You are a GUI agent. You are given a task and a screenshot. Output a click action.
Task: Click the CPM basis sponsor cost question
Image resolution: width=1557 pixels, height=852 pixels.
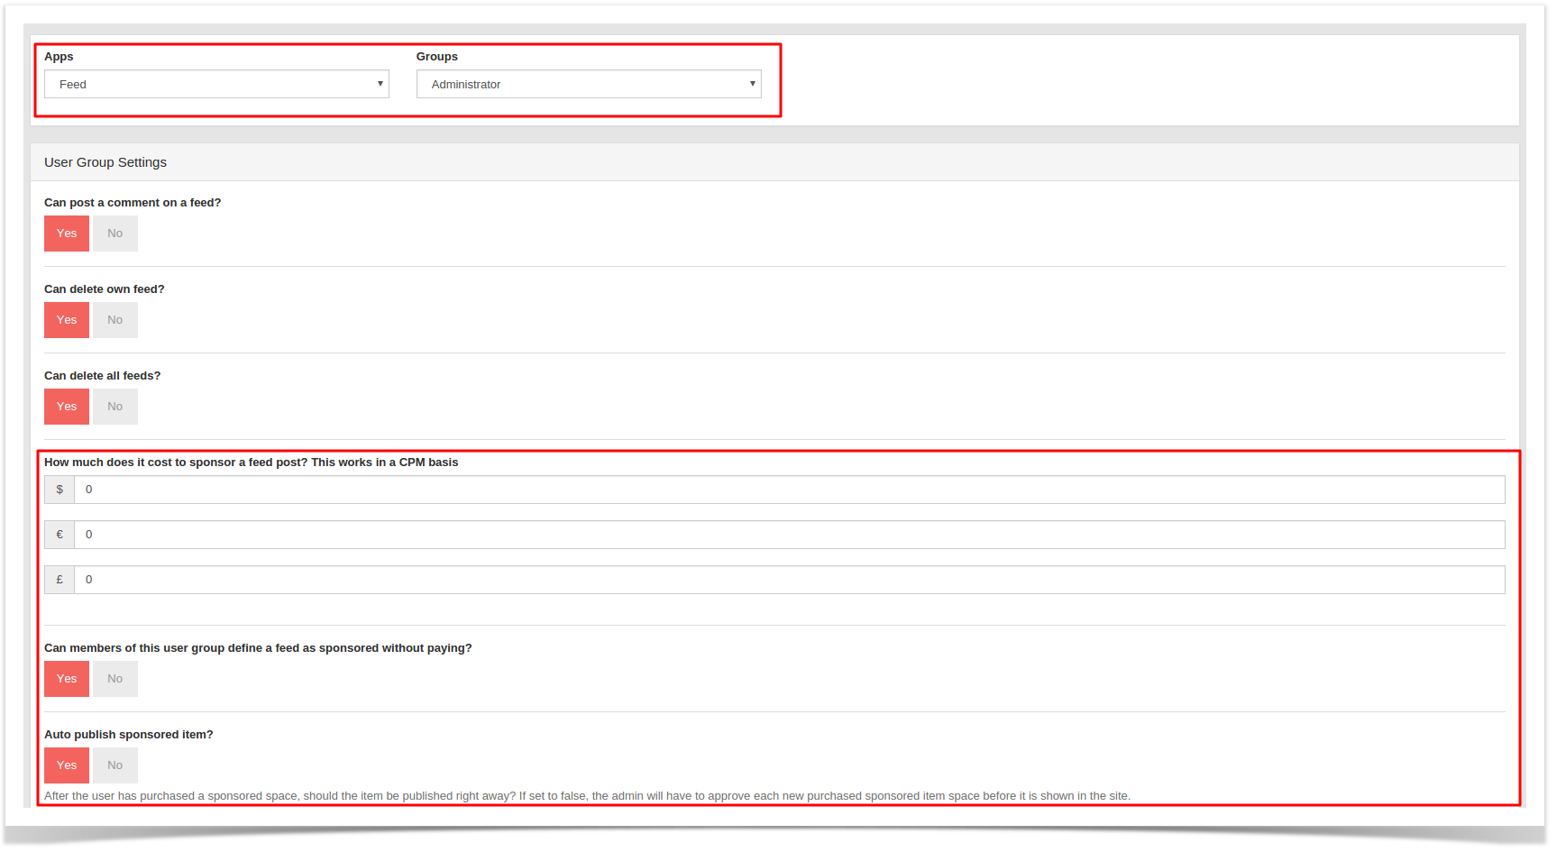coord(252,463)
